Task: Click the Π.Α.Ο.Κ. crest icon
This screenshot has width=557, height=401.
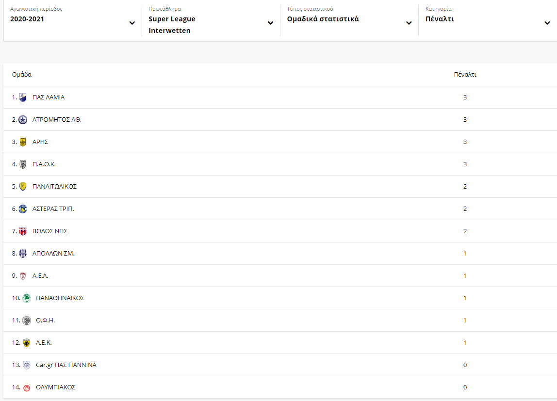Action: click(23, 164)
